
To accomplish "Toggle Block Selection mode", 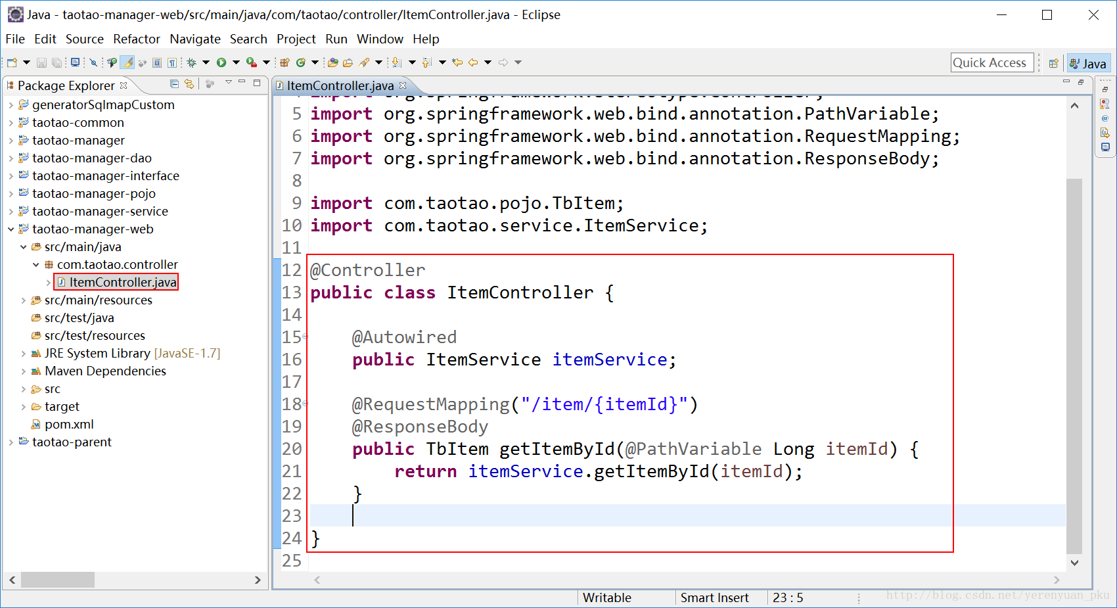I will [x=157, y=62].
